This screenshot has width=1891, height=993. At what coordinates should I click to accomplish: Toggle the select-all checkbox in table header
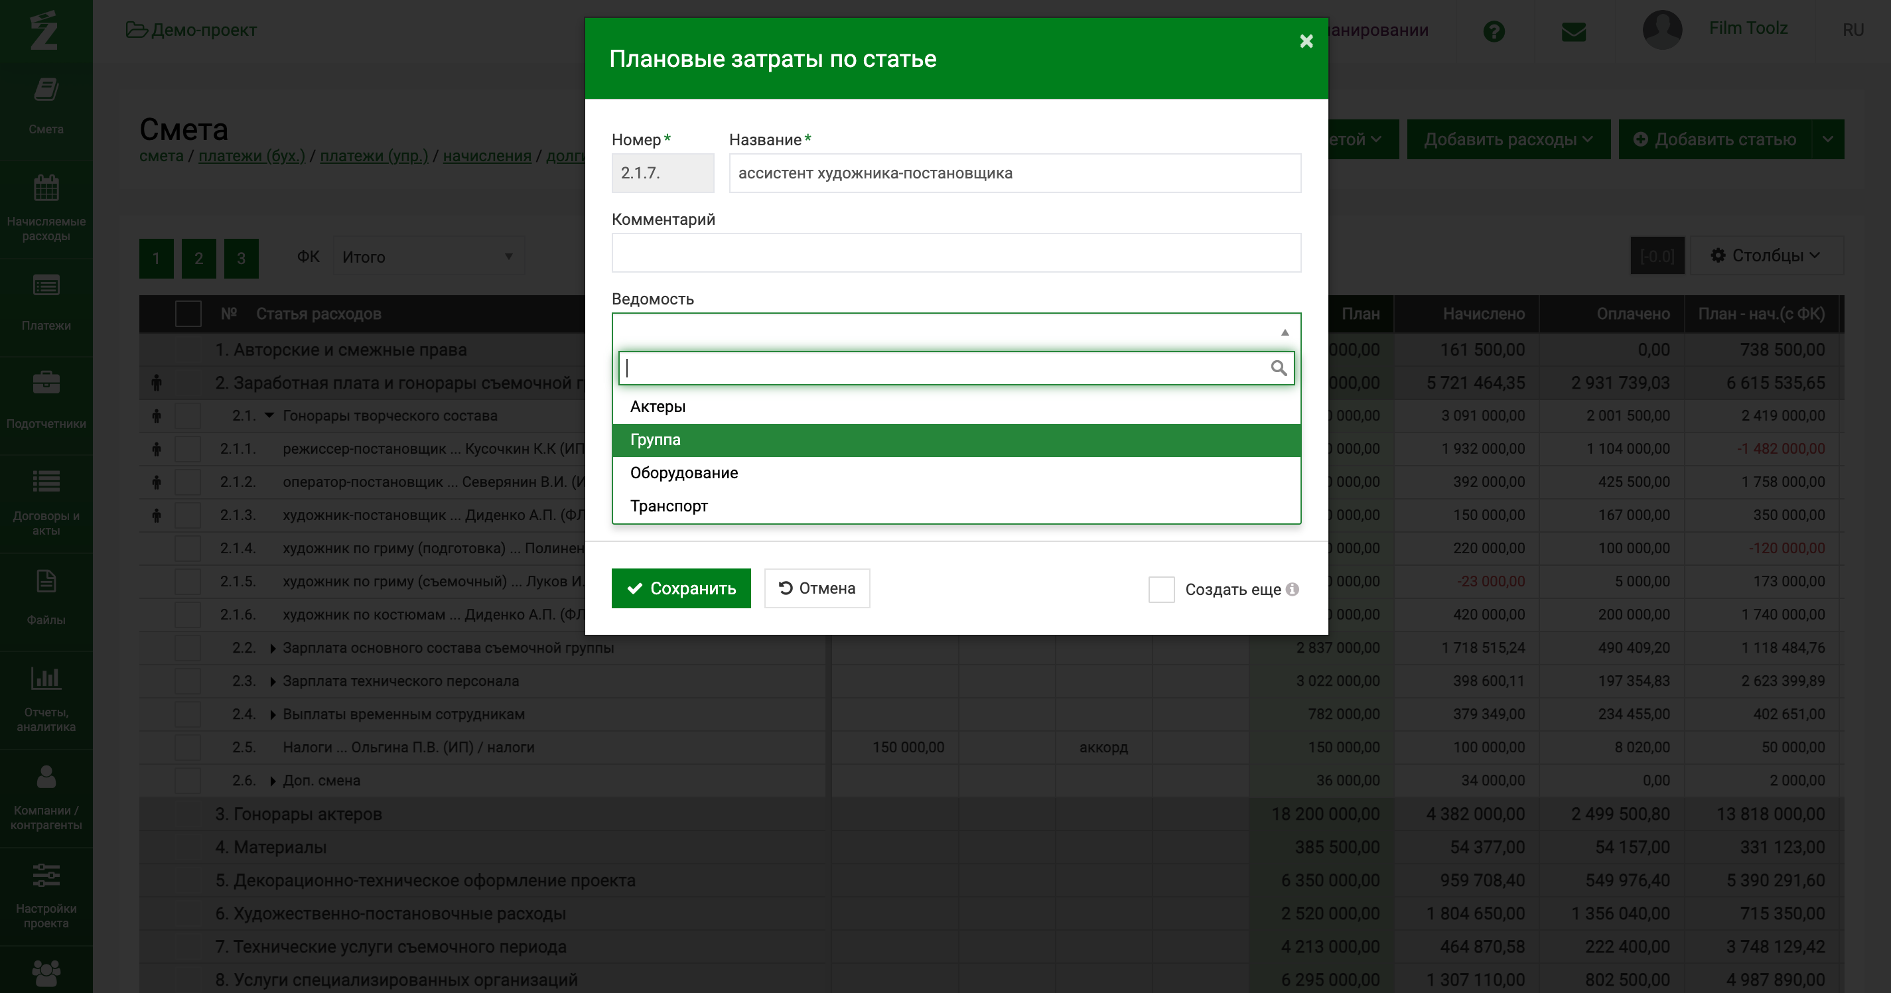click(x=188, y=313)
